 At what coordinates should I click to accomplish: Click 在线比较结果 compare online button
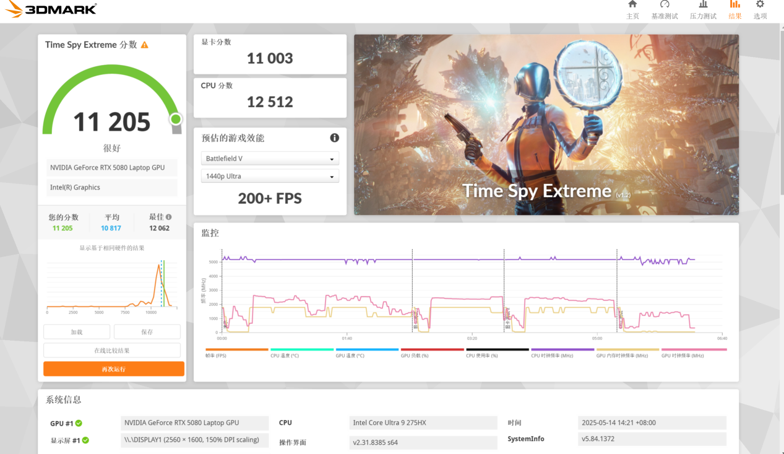coord(112,351)
